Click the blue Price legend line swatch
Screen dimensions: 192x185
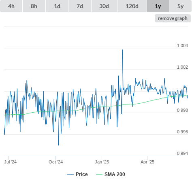click(x=70, y=174)
